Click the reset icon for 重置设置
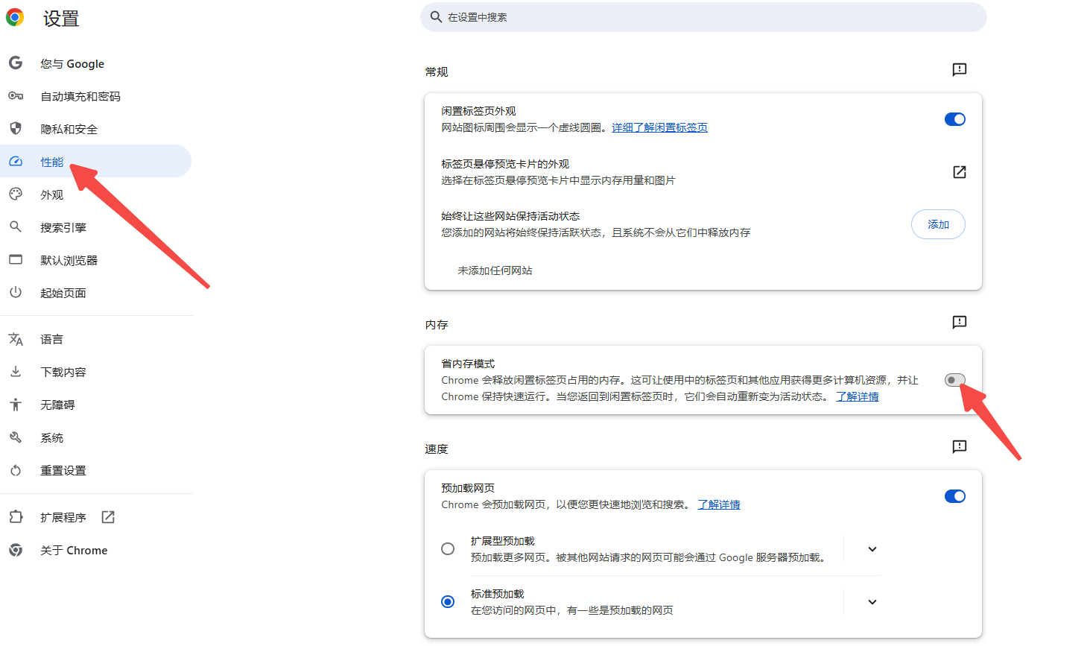The width and height of the screenshot is (1090, 646). click(16, 470)
